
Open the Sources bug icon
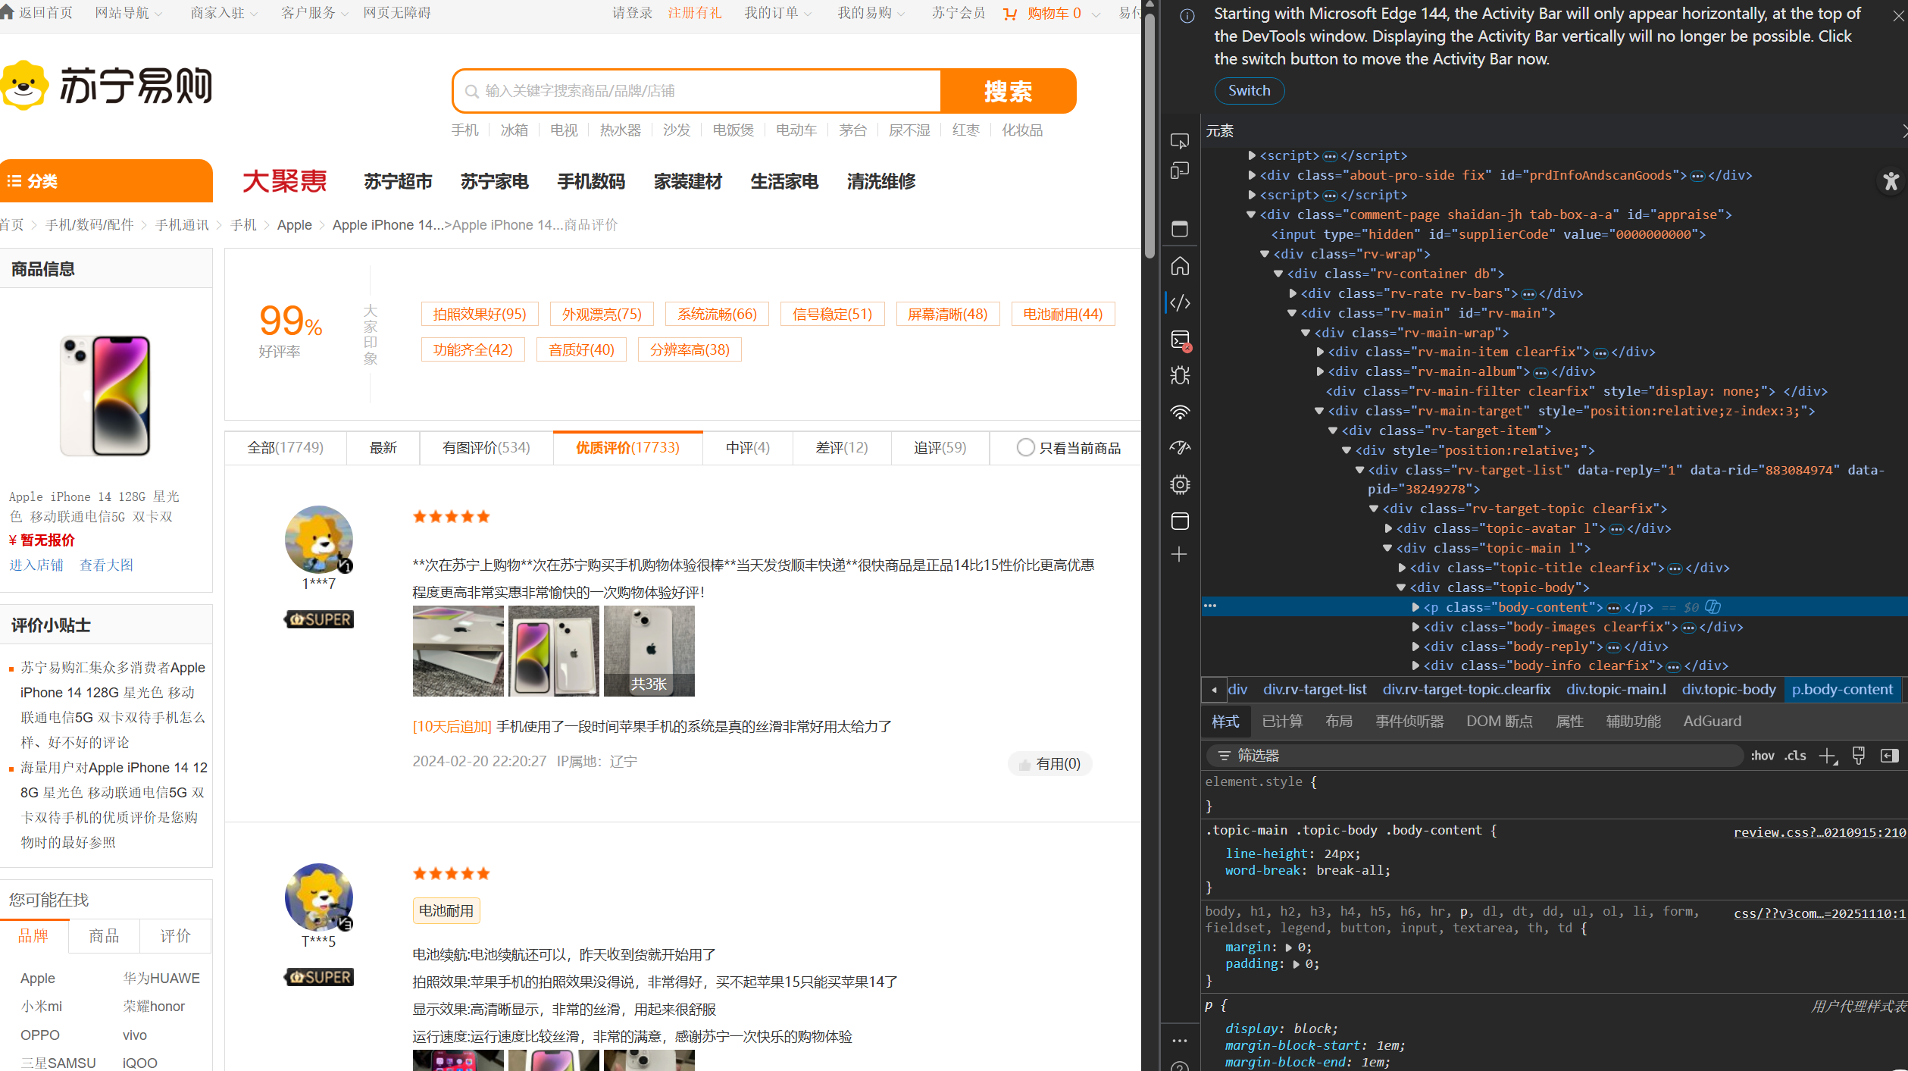1180,376
